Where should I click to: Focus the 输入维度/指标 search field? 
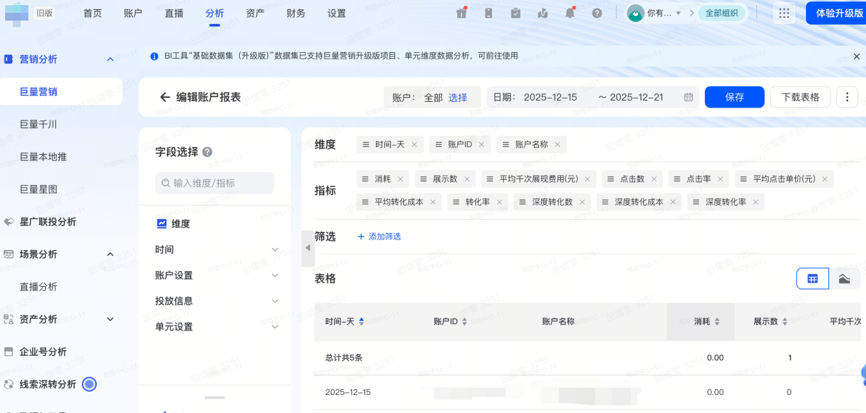(x=215, y=183)
